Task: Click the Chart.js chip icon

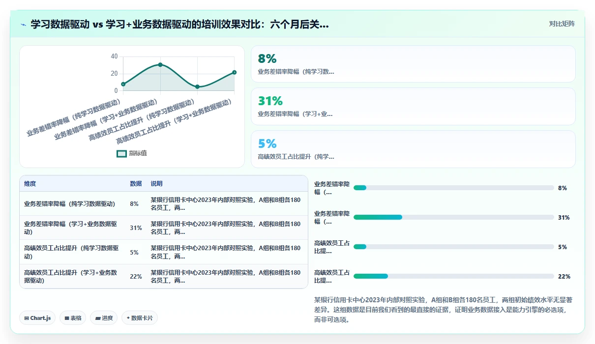Action: [27, 318]
